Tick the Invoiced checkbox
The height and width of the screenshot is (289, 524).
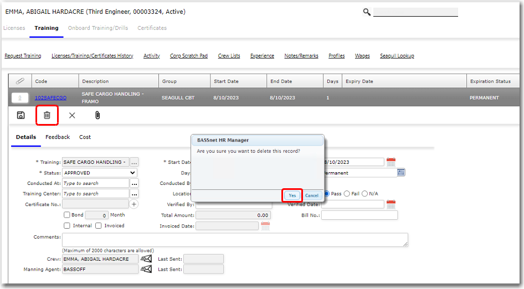tap(99, 225)
